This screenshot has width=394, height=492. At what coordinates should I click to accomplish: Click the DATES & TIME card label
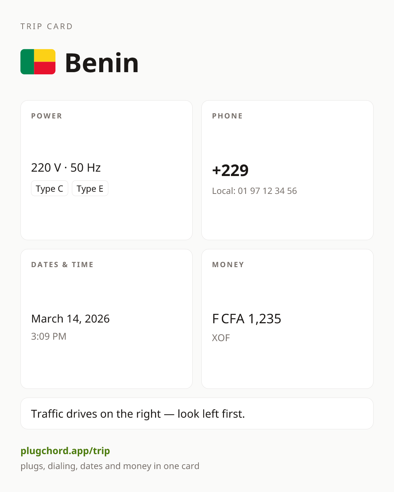pyautogui.click(x=62, y=265)
